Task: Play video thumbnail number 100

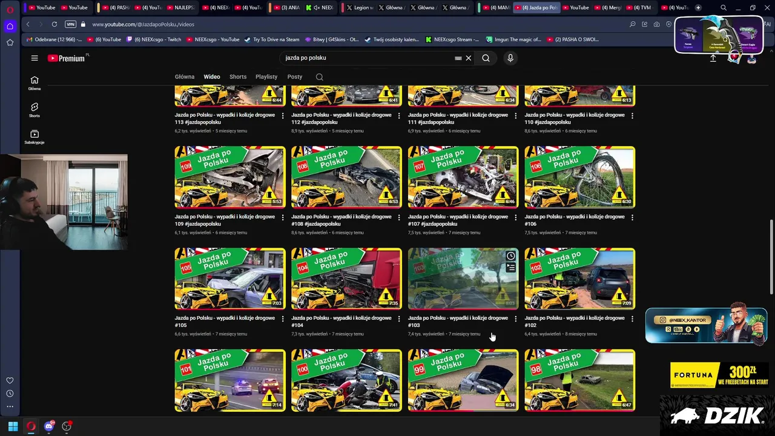Action: point(346,380)
